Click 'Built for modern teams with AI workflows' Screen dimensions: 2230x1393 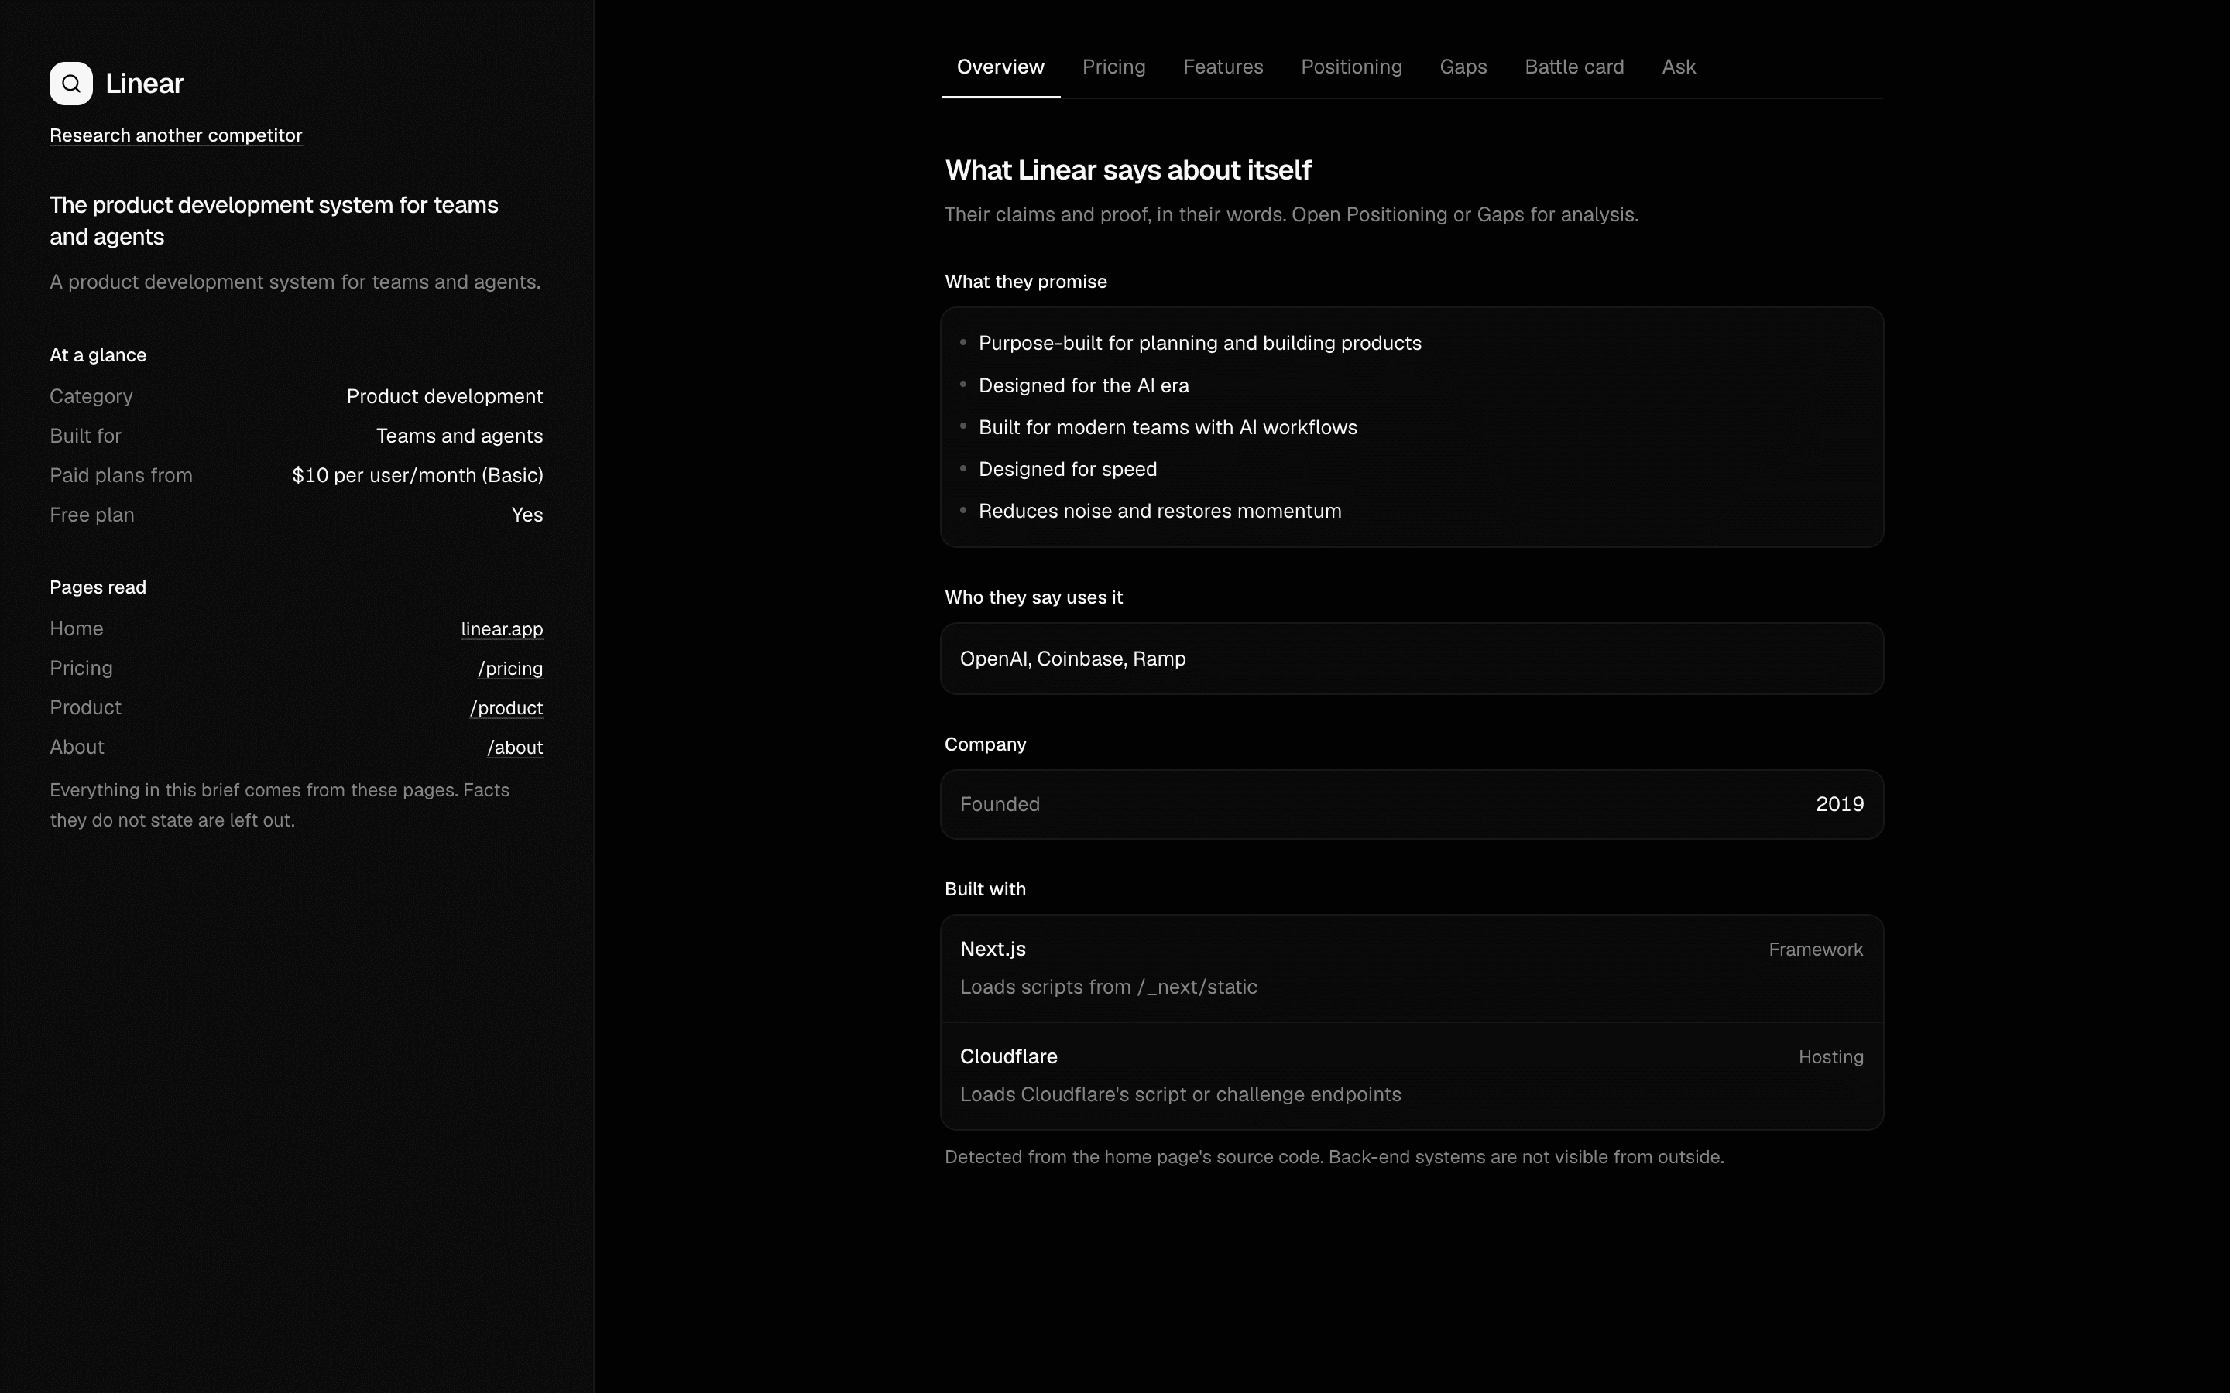click(x=1168, y=427)
